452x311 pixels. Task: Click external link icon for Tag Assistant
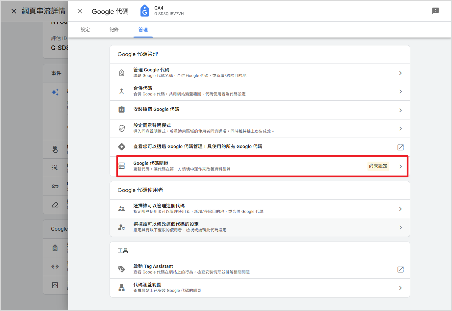[x=400, y=270]
